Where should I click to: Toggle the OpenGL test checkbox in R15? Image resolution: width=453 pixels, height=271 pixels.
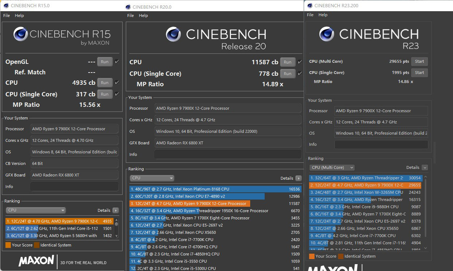(x=117, y=62)
